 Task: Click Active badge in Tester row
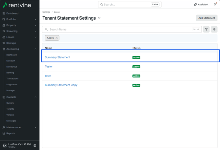coord(136,67)
